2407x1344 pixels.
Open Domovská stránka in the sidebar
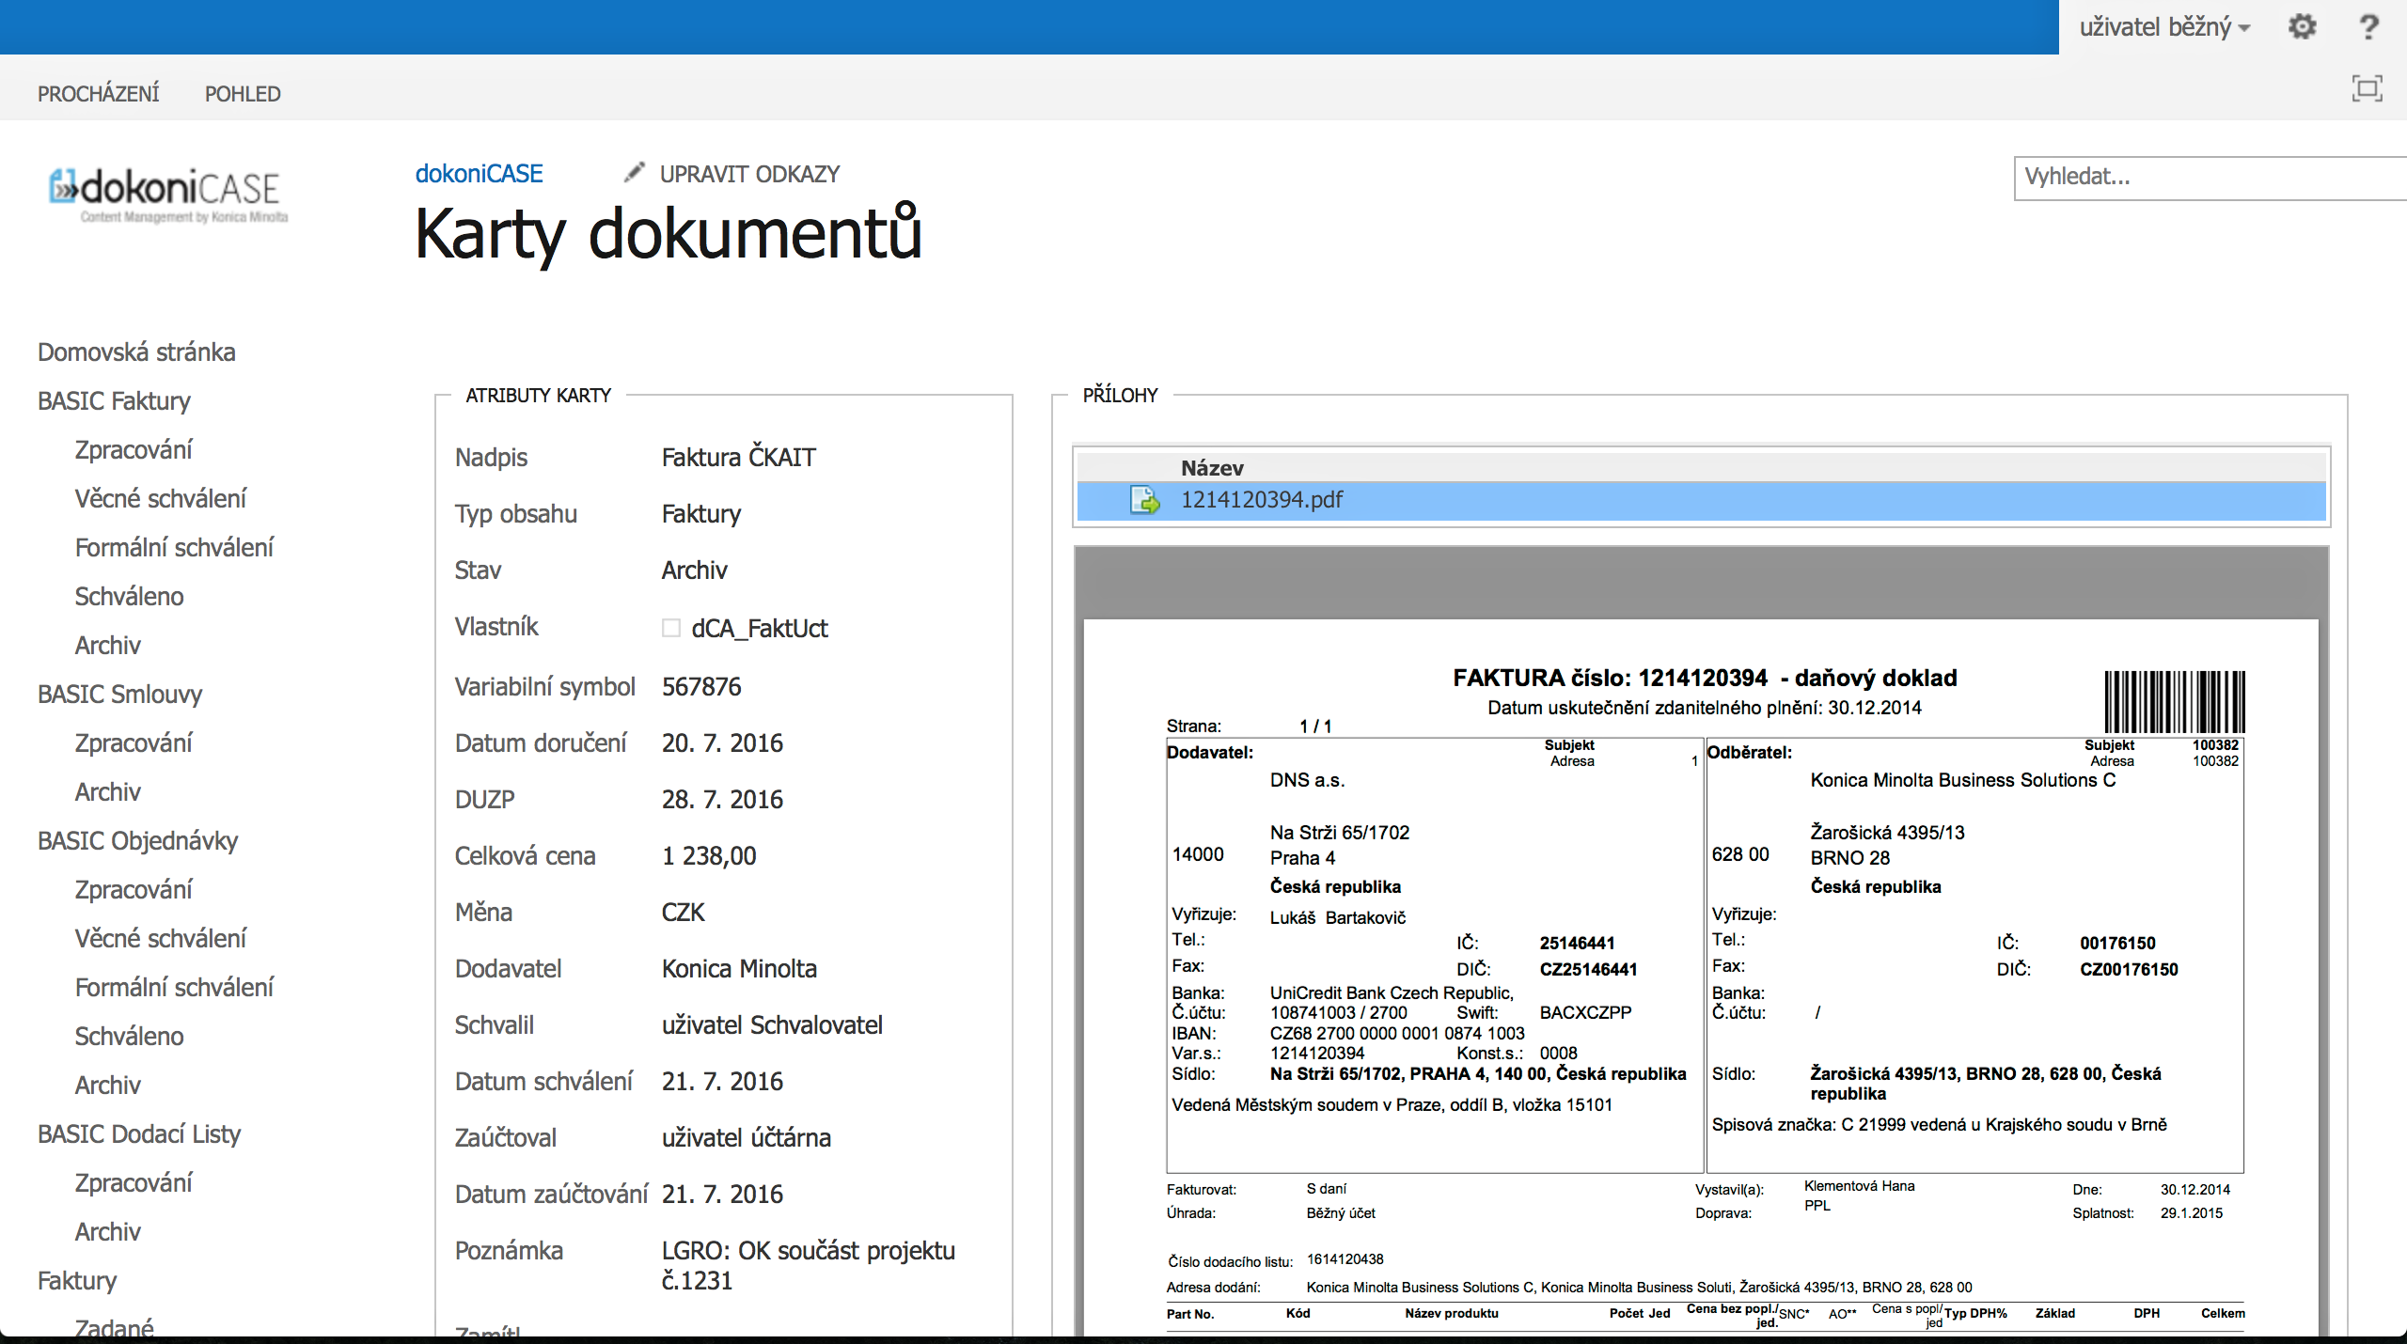(x=136, y=352)
